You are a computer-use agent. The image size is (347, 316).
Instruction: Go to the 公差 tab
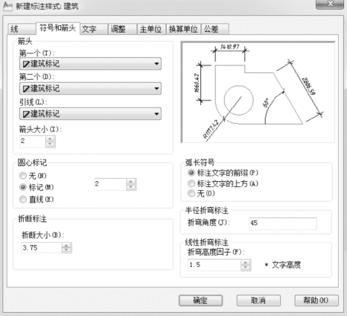coord(214,29)
